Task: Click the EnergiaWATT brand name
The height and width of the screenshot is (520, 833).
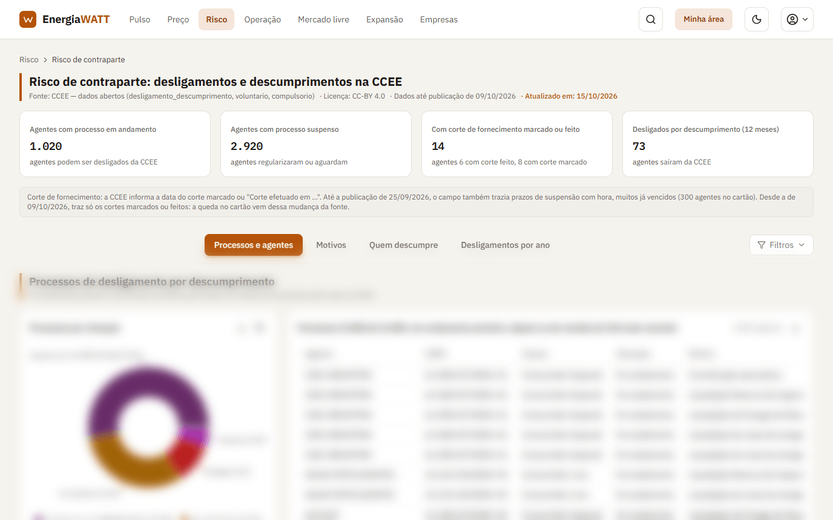Action: [76, 19]
